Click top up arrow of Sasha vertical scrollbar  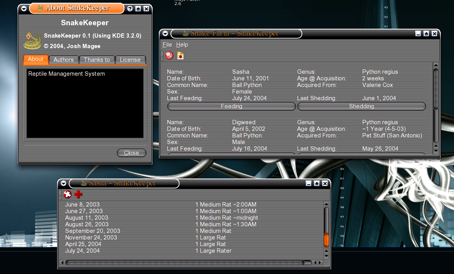point(326,204)
